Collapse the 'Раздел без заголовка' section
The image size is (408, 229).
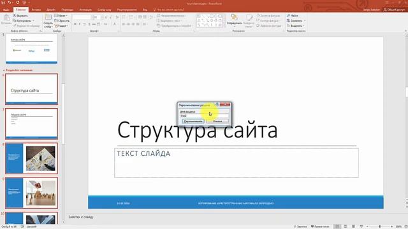click(4, 71)
